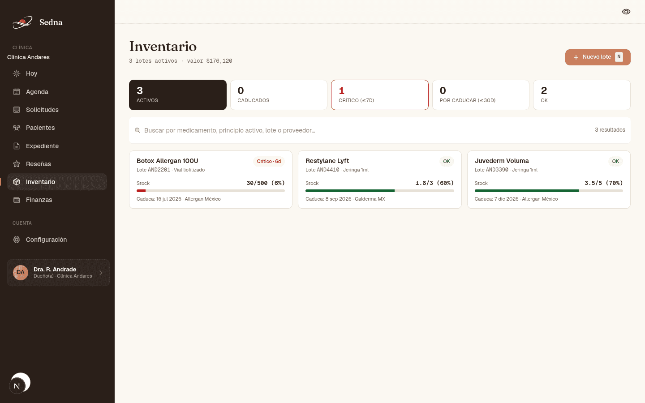Click 'Caduca: 8 sep 2026 · Galderma MX'
Viewport: 645px width, 403px height.
pyautogui.click(x=345, y=199)
